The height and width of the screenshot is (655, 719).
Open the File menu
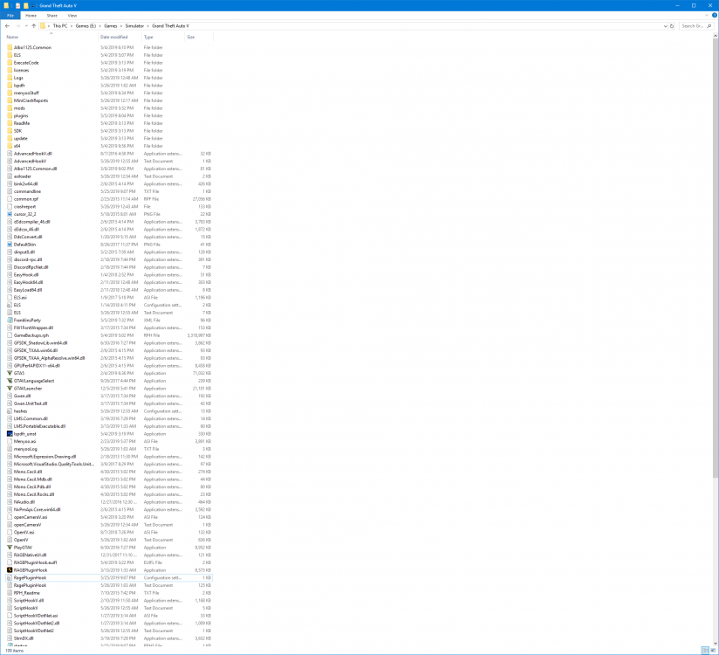point(10,15)
